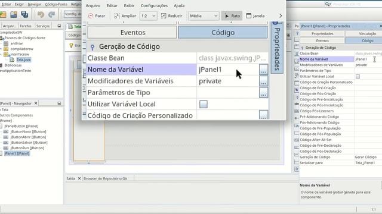382x214 pixels.
Task: Select Outros Componentes in Navegador
Action: coord(16,115)
